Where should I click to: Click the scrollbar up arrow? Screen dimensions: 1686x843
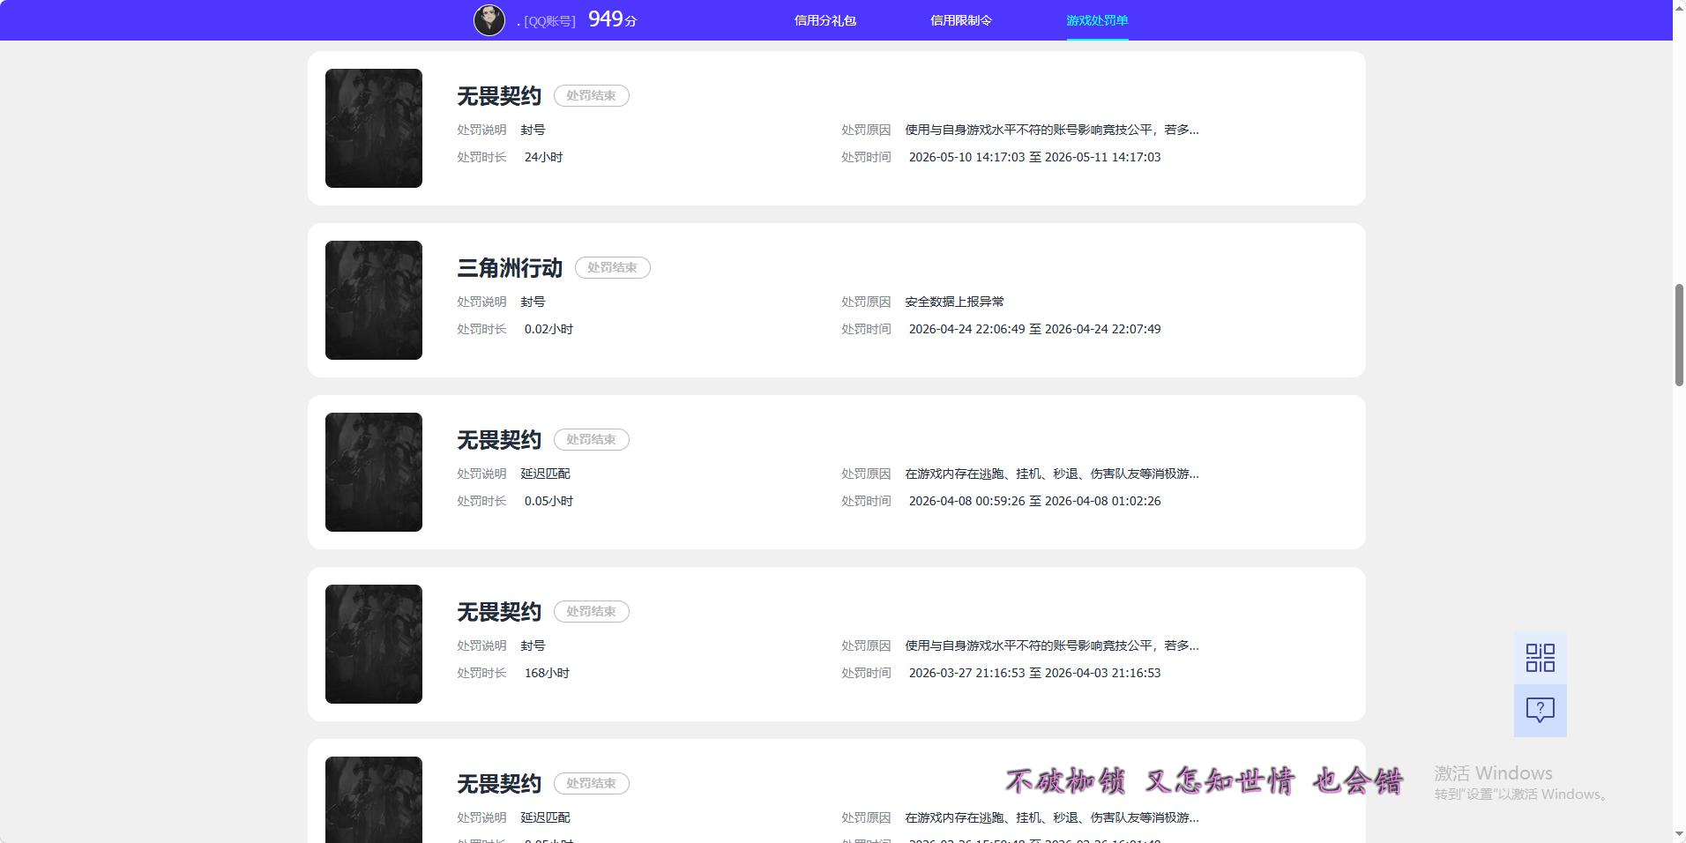pos(1679,6)
